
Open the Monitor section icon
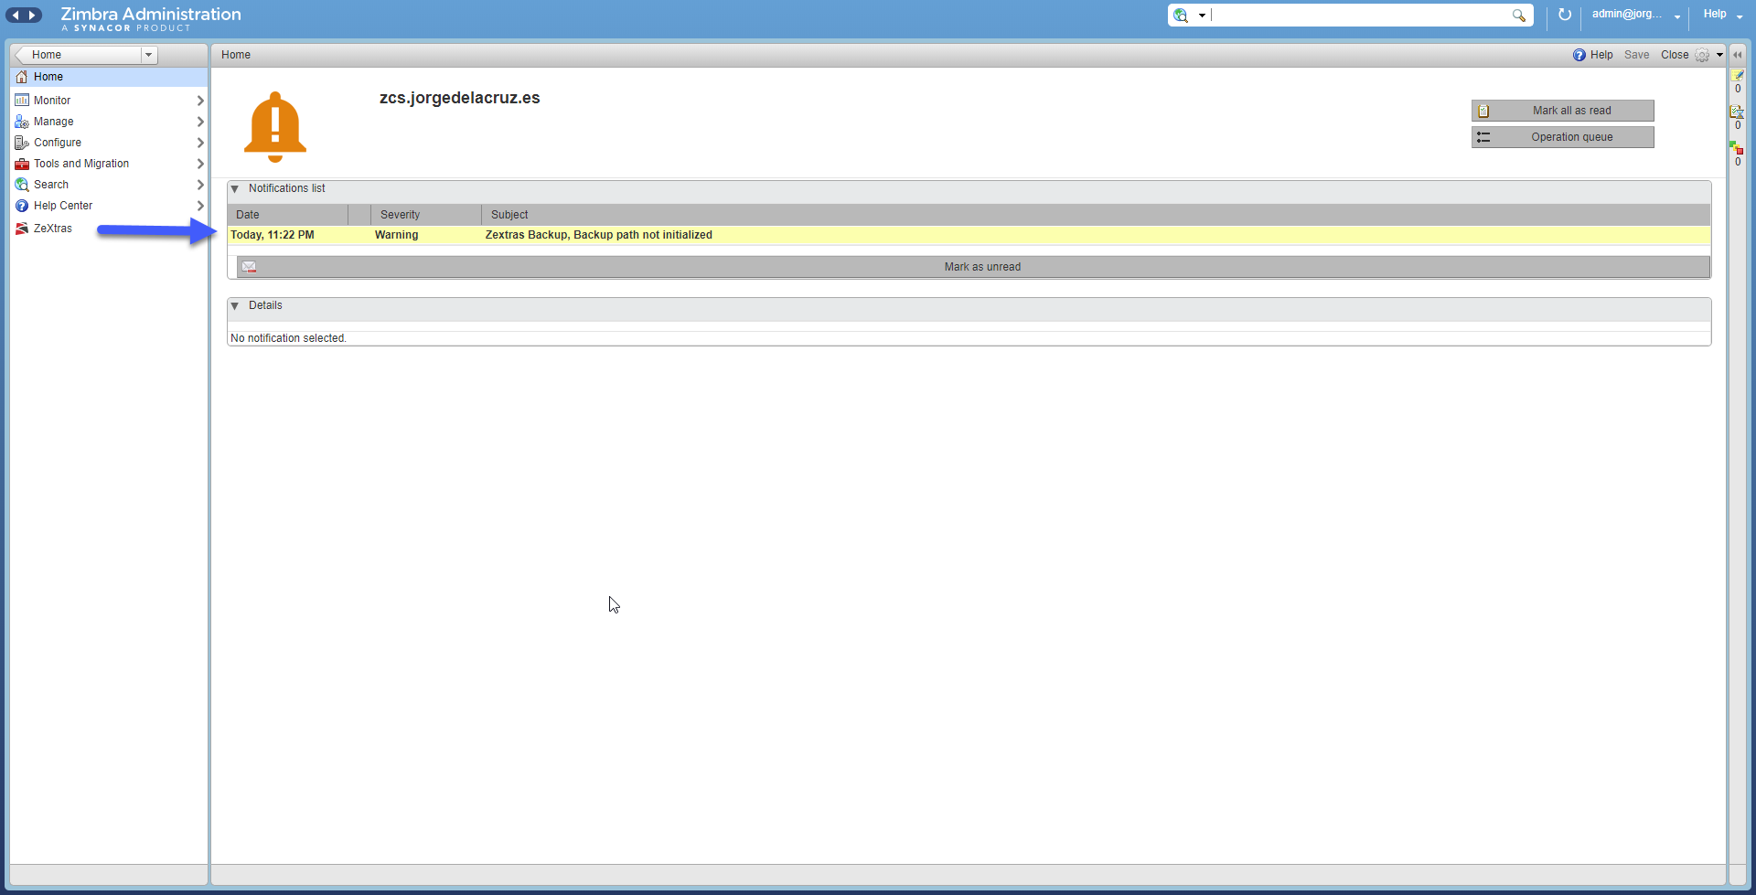coord(22,101)
